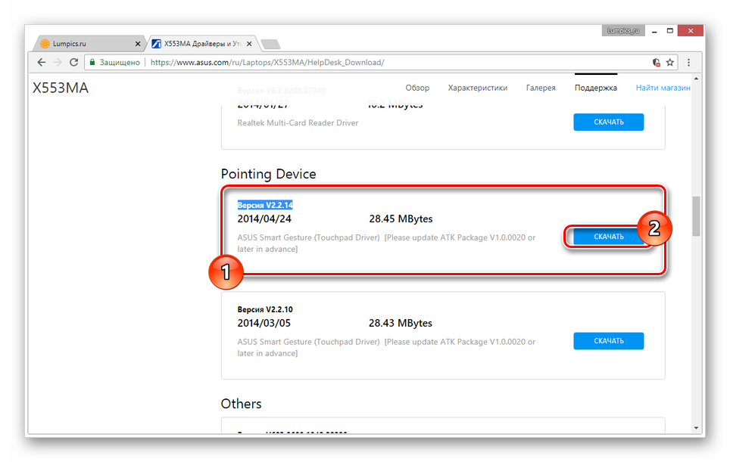
Task: Click the 28.45 MBytes size text
Action: [x=401, y=219]
